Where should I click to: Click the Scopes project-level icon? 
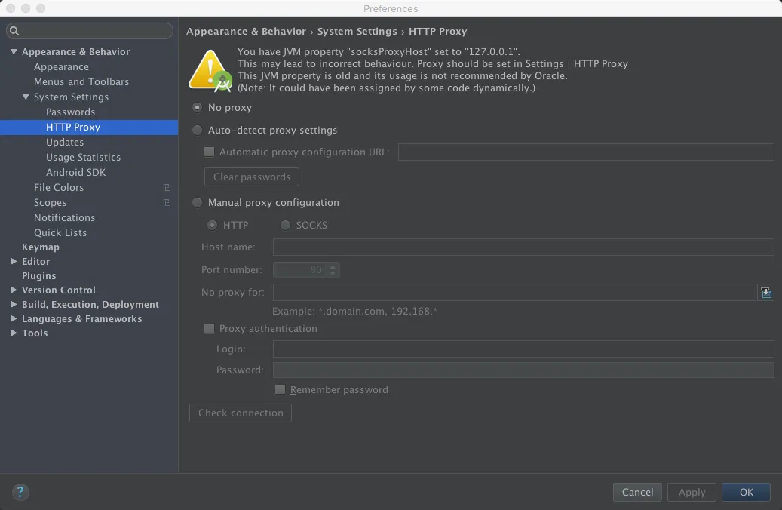(167, 203)
